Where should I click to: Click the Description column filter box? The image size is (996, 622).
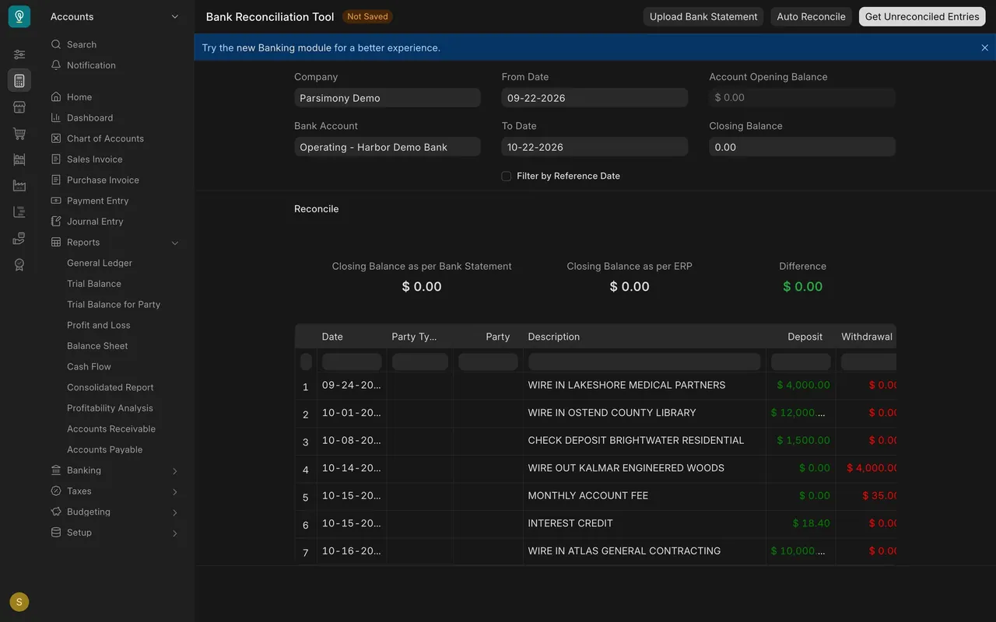click(644, 362)
